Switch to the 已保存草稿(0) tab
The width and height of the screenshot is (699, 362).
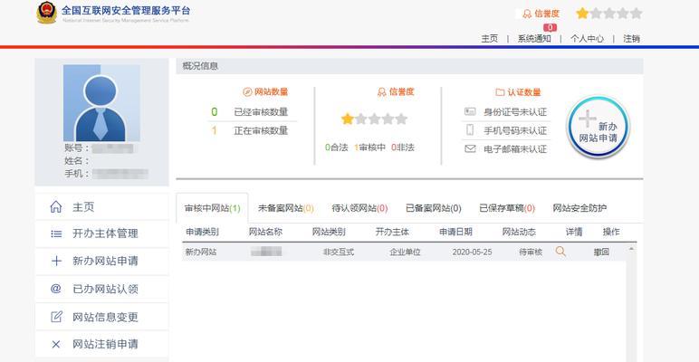(x=507, y=208)
